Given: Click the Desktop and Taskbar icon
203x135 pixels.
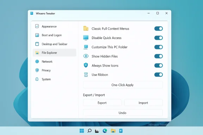Looking at the screenshot, I should [37, 44].
